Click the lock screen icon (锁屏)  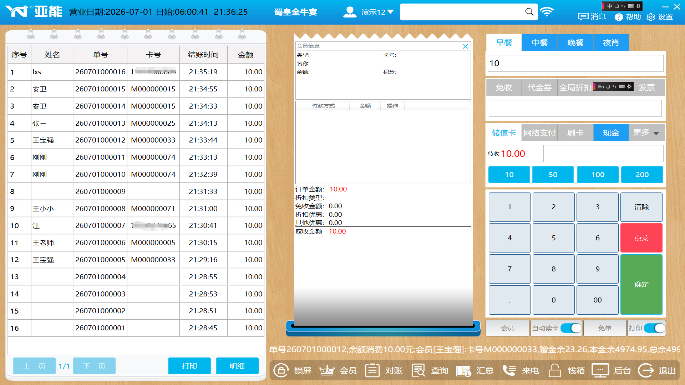click(x=281, y=370)
